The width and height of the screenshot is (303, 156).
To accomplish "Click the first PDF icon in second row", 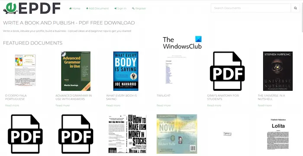I will click(25, 134).
